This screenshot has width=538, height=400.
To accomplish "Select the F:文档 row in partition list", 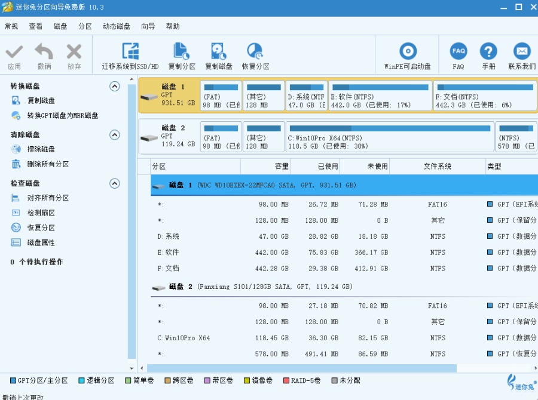I will coord(344,269).
